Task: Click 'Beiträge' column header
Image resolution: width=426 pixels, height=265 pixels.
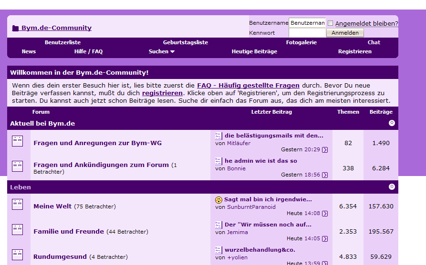Action: (x=381, y=112)
